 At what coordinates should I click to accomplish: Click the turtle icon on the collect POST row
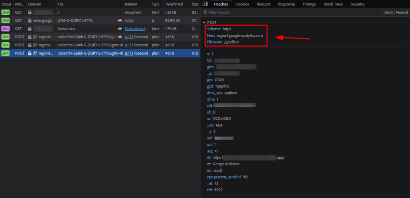point(120,37)
